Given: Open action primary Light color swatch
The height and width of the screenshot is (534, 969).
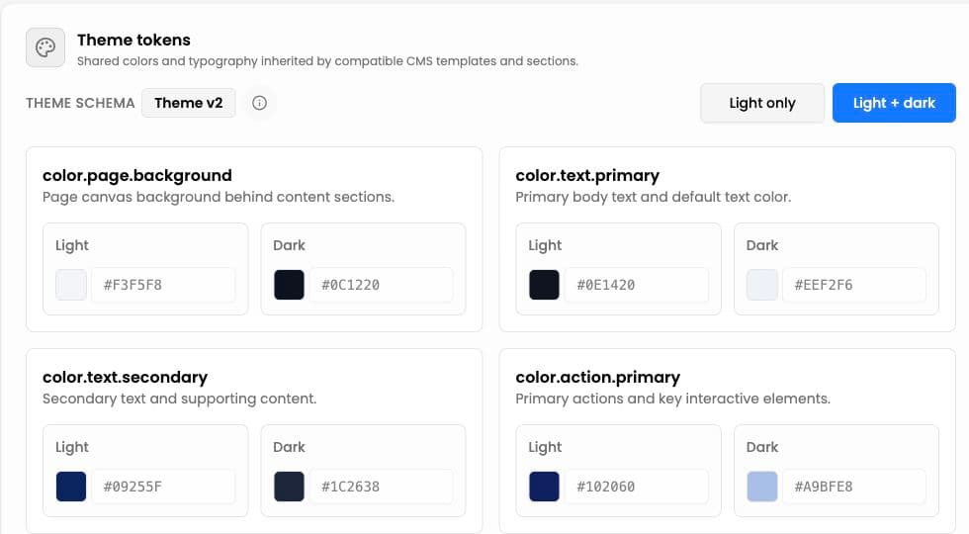Looking at the screenshot, I should click(544, 487).
